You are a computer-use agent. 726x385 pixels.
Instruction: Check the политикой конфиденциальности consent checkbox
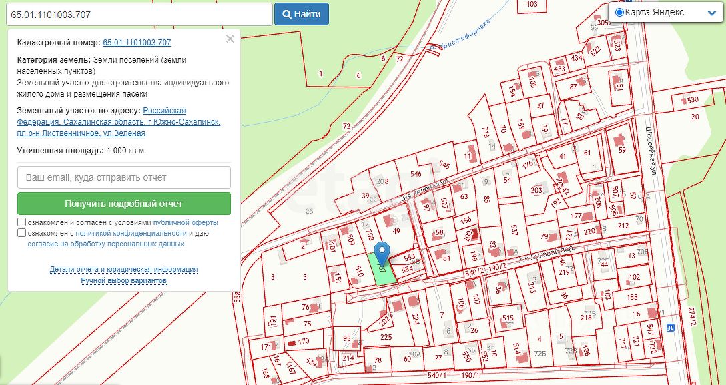click(x=22, y=233)
